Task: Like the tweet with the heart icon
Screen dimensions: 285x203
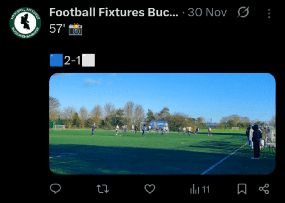Action: [150, 189]
